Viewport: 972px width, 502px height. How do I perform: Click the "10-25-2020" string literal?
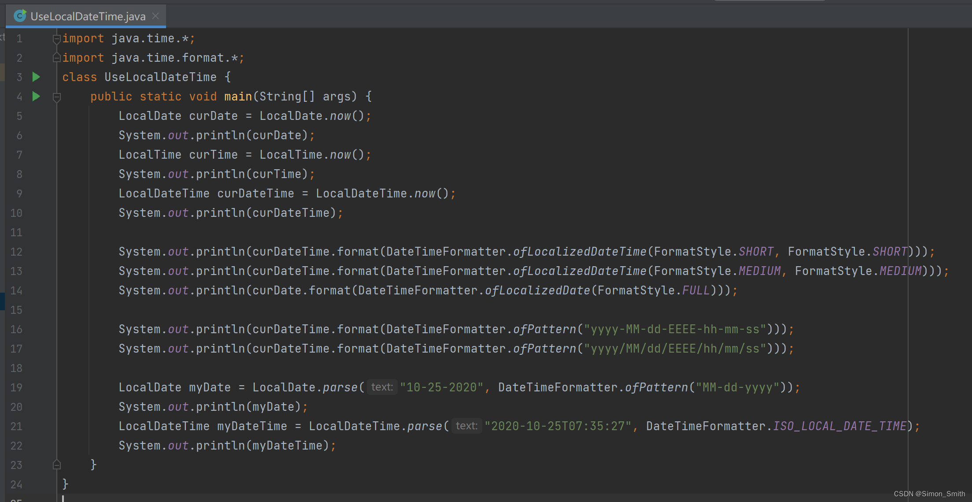442,387
